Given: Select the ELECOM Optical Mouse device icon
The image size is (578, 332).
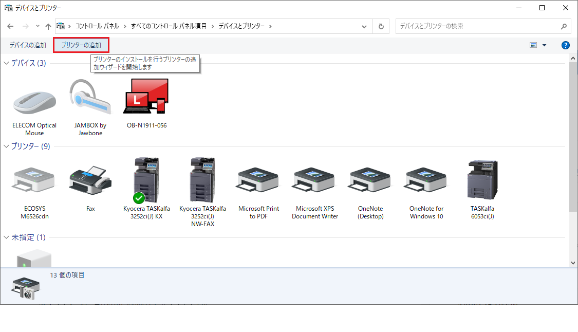Looking at the screenshot, I should tap(34, 103).
